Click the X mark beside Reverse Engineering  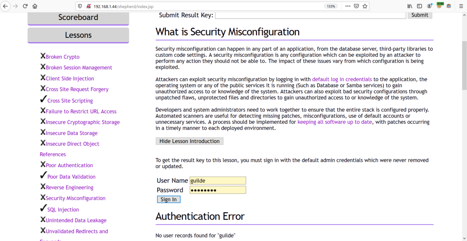(x=43, y=186)
